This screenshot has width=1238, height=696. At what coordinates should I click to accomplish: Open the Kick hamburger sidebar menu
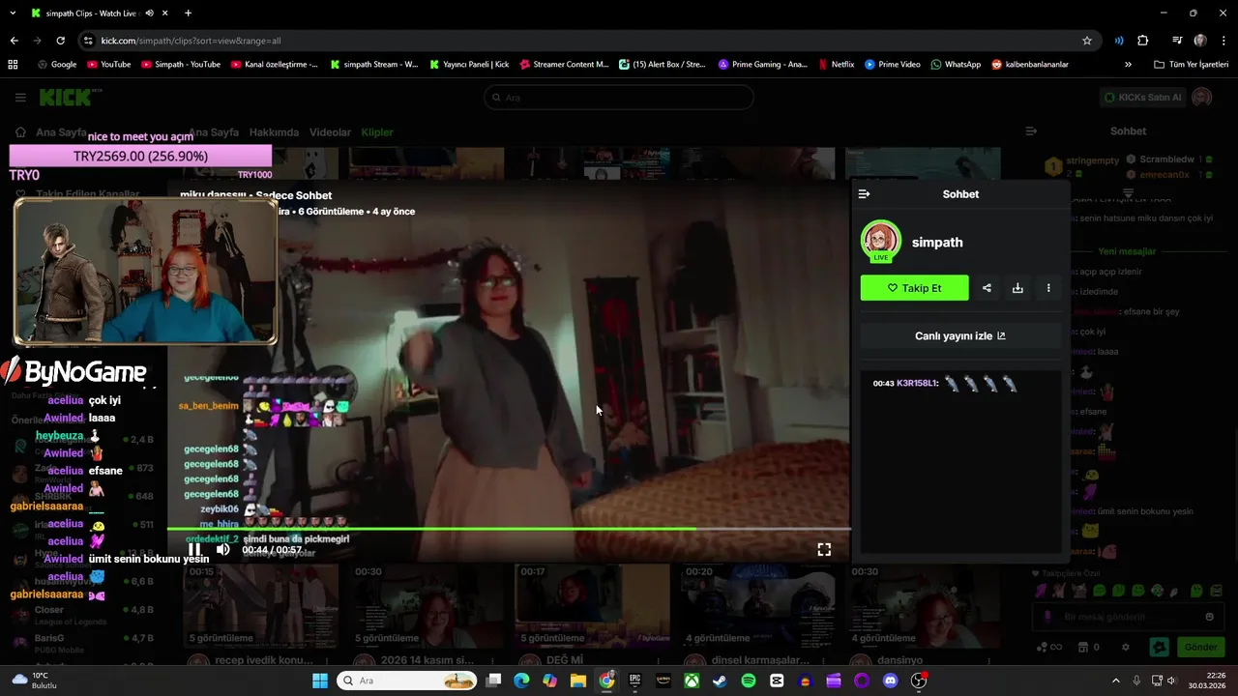click(x=20, y=98)
